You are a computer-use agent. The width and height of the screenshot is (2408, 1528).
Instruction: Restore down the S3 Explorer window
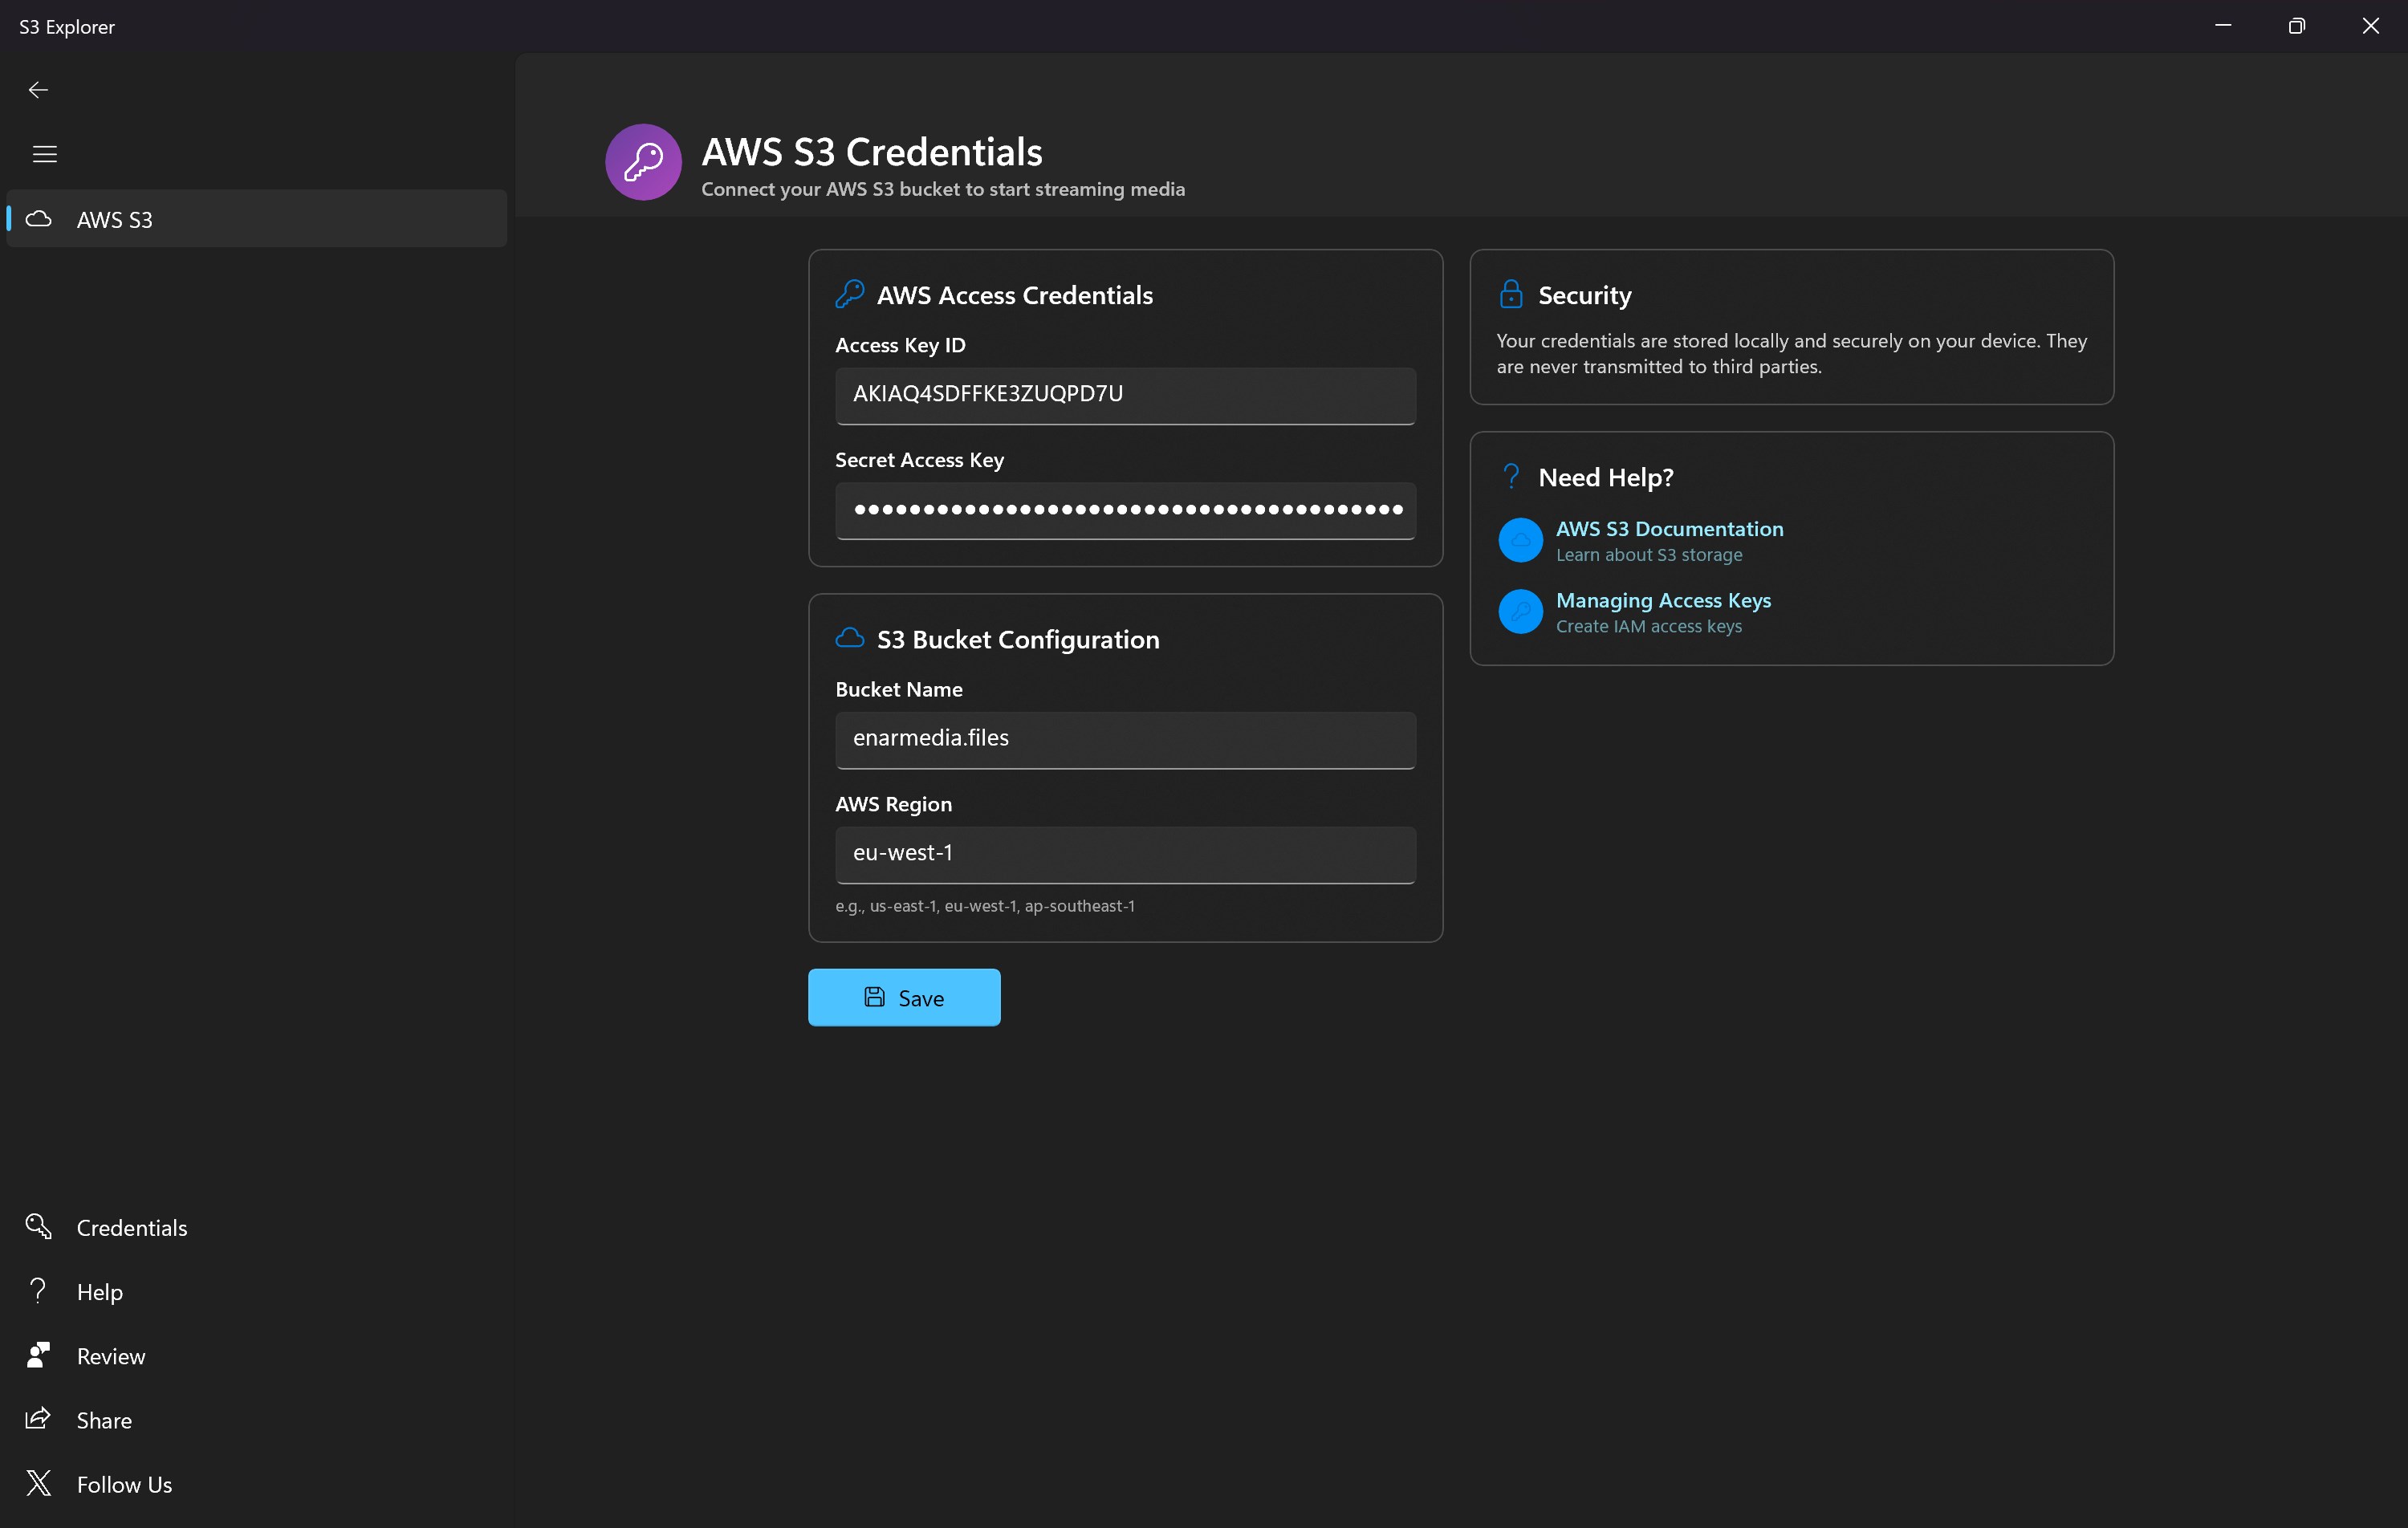point(2297,26)
